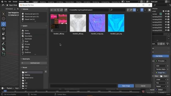Open GGX distribution dropdown
This screenshot has width=171, height=96.
161,66
